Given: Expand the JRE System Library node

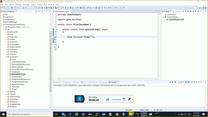Looking at the screenshot, I should tap(4, 27).
